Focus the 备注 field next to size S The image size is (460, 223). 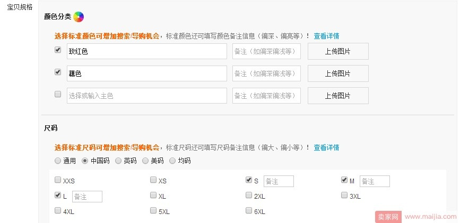279,181
